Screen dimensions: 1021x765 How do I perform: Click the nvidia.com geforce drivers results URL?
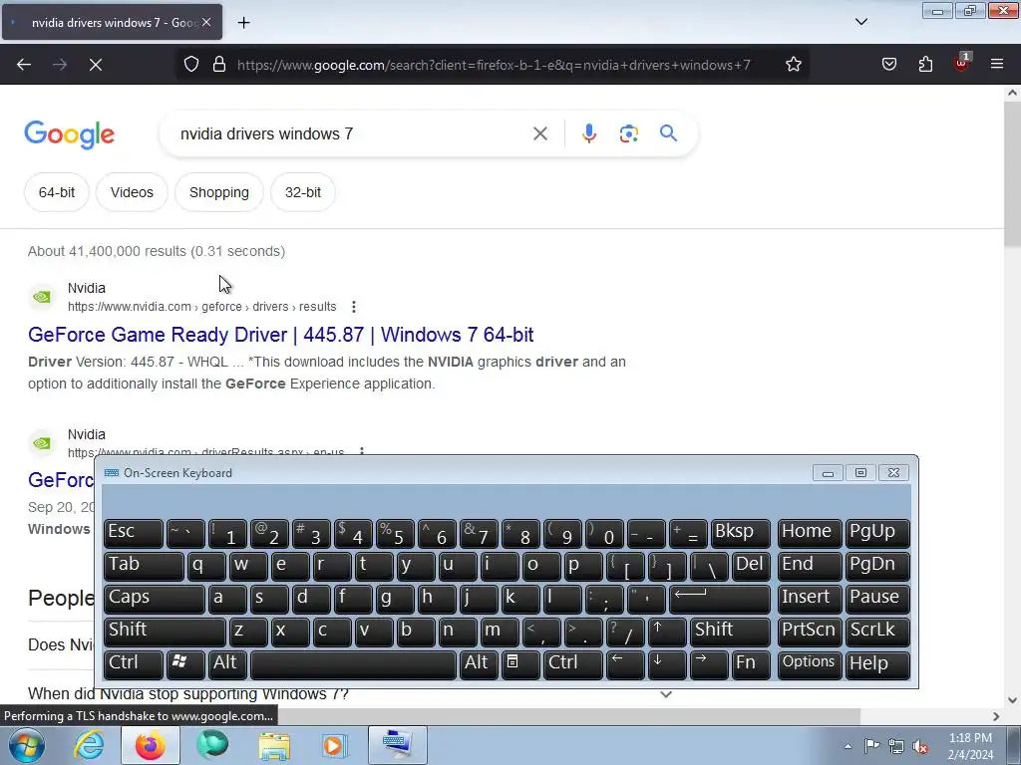tap(201, 307)
